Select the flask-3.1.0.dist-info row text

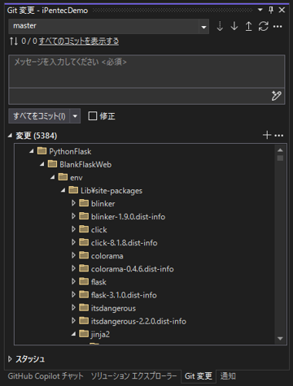coord(124,295)
